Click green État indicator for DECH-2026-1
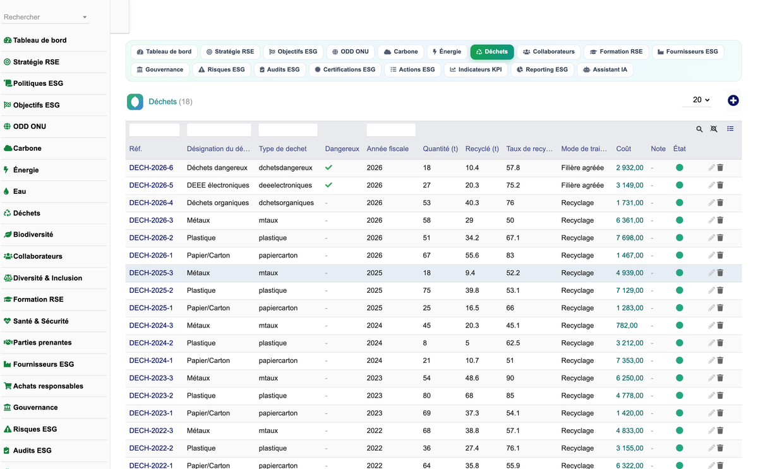The image size is (758, 469). pyautogui.click(x=680, y=255)
